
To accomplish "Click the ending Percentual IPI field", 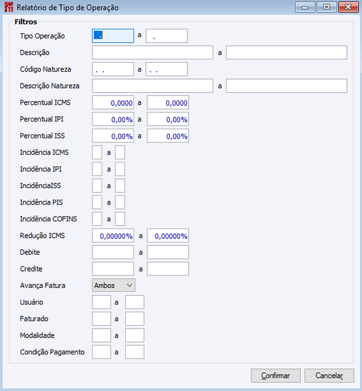I will tap(168, 119).
